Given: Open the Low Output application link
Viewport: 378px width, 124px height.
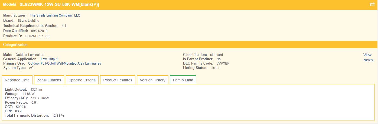Looking at the screenshot, I should coord(49,59).
